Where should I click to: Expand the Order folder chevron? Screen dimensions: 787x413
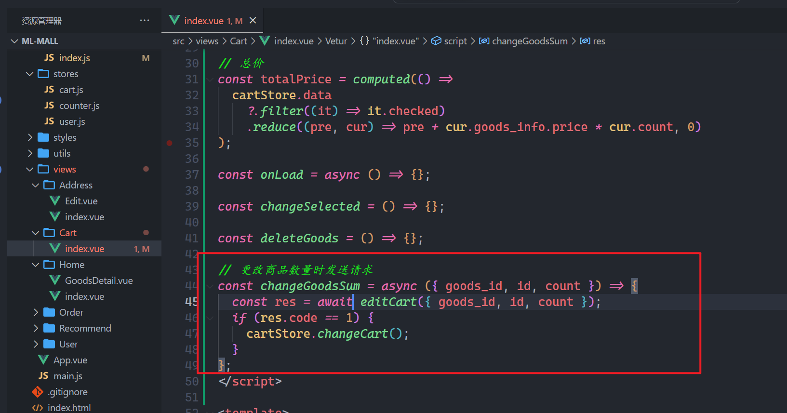coord(36,312)
